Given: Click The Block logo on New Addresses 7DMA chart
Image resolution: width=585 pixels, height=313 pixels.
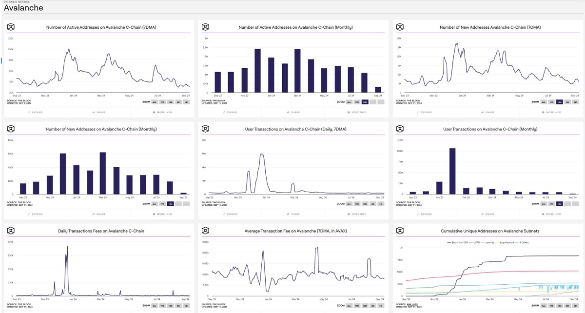Looking at the screenshot, I should pyautogui.click(x=400, y=27).
